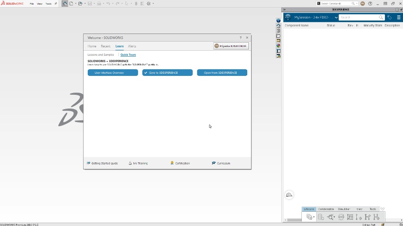Click the Open document folder icon
The image size is (403, 226).
81,4
